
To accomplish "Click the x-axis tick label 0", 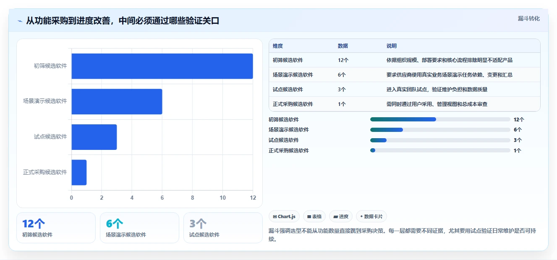I will [71, 198].
